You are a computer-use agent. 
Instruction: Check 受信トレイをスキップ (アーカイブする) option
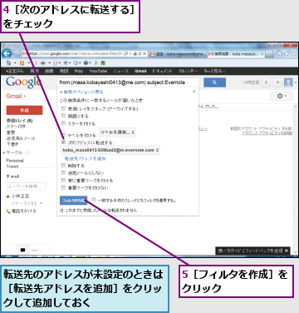coord(63,108)
